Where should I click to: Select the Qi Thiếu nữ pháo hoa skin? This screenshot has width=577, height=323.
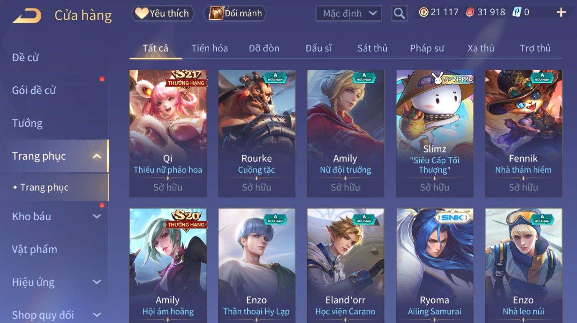(x=168, y=133)
